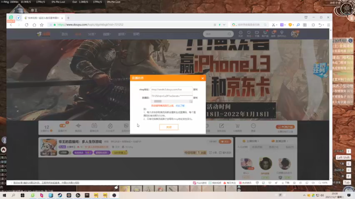Screen dimensions: 355x199
Task: Click the Douyu logo in the site header
Action: pyautogui.click(x=43, y=34)
